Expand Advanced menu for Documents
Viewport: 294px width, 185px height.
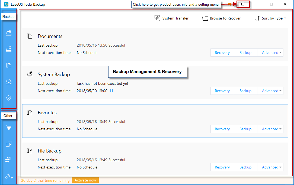point(270,53)
